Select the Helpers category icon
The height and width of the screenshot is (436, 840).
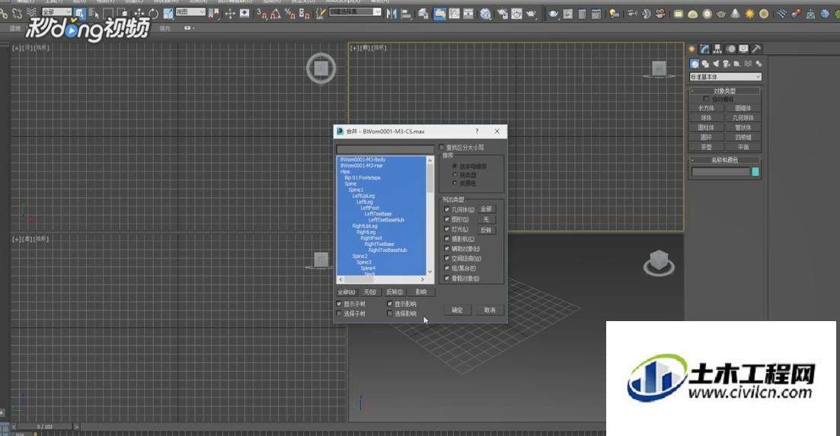tap(737, 64)
